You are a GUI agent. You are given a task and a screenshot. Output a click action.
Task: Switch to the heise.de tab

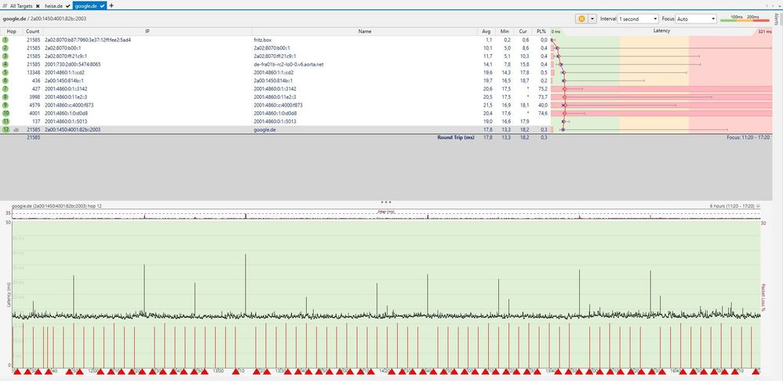[x=55, y=5]
